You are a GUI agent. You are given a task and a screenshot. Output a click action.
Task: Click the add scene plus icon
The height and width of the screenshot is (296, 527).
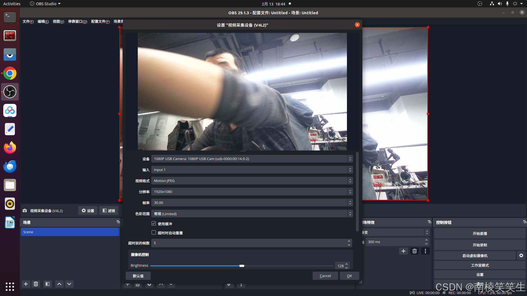[x=26, y=284]
